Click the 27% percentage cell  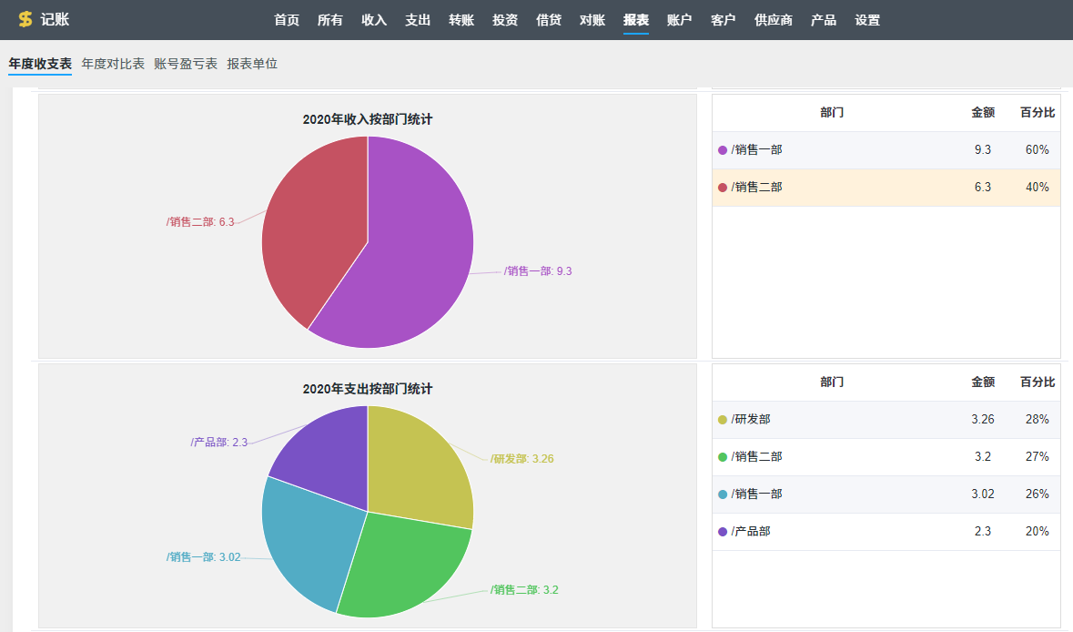click(x=1037, y=457)
